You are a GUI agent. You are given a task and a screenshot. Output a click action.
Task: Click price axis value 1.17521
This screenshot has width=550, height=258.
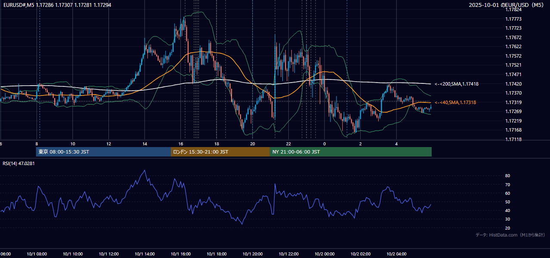(x=513, y=65)
